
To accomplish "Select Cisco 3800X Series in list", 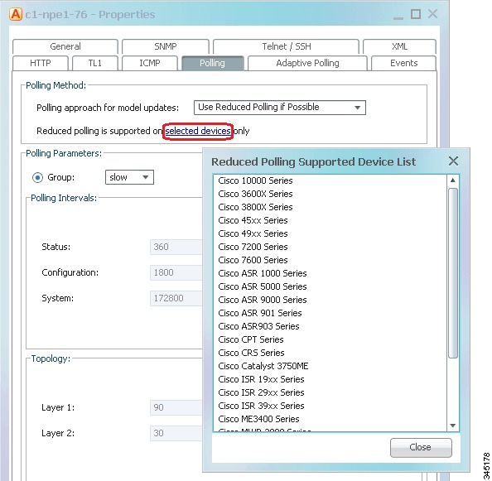I will (330, 207).
